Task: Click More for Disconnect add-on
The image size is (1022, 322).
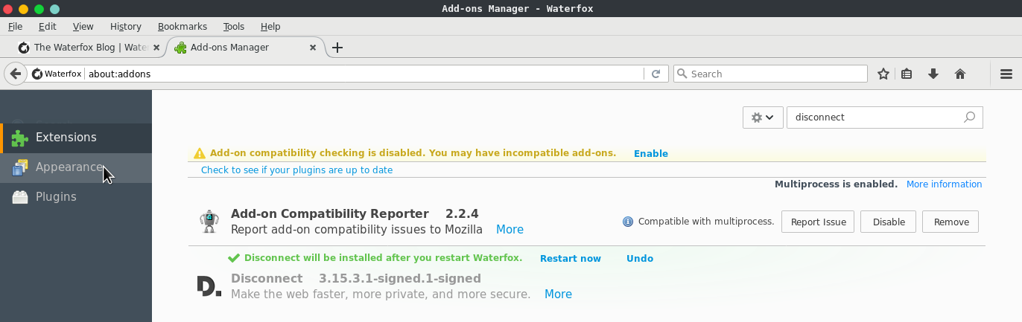Action: 558,294
